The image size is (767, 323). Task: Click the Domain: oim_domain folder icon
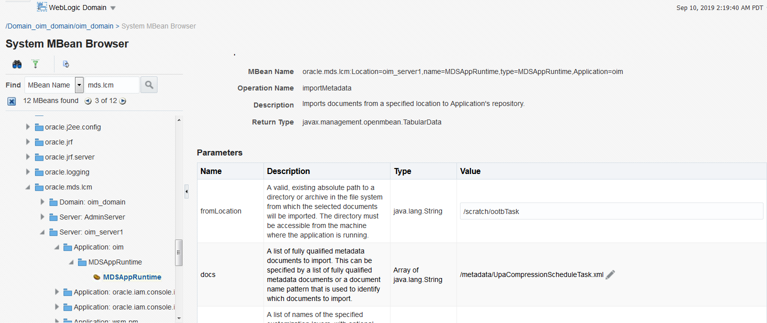pyautogui.click(x=53, y=202)
